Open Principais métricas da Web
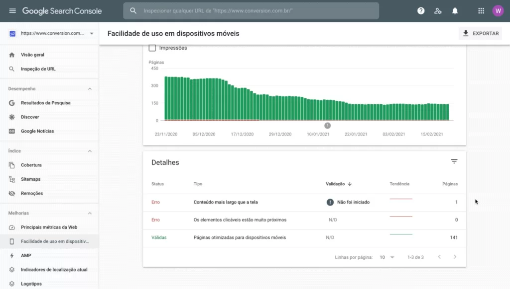Image resolution: width=510 pixels, height=289 pixels. pos(49,227)
